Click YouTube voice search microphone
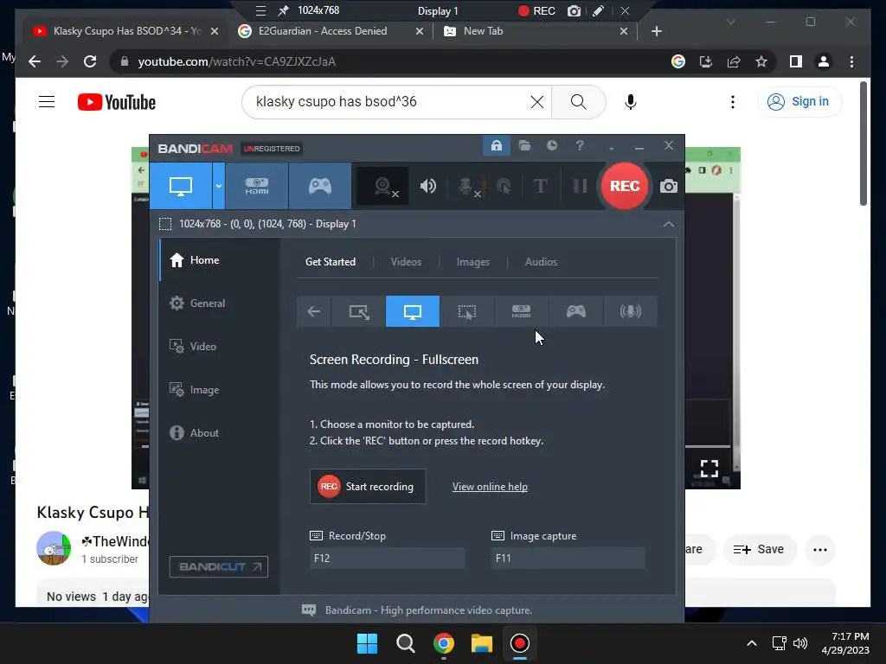This screenshot has width=886, height=664. pyautogui.click(x=631, y=102)
